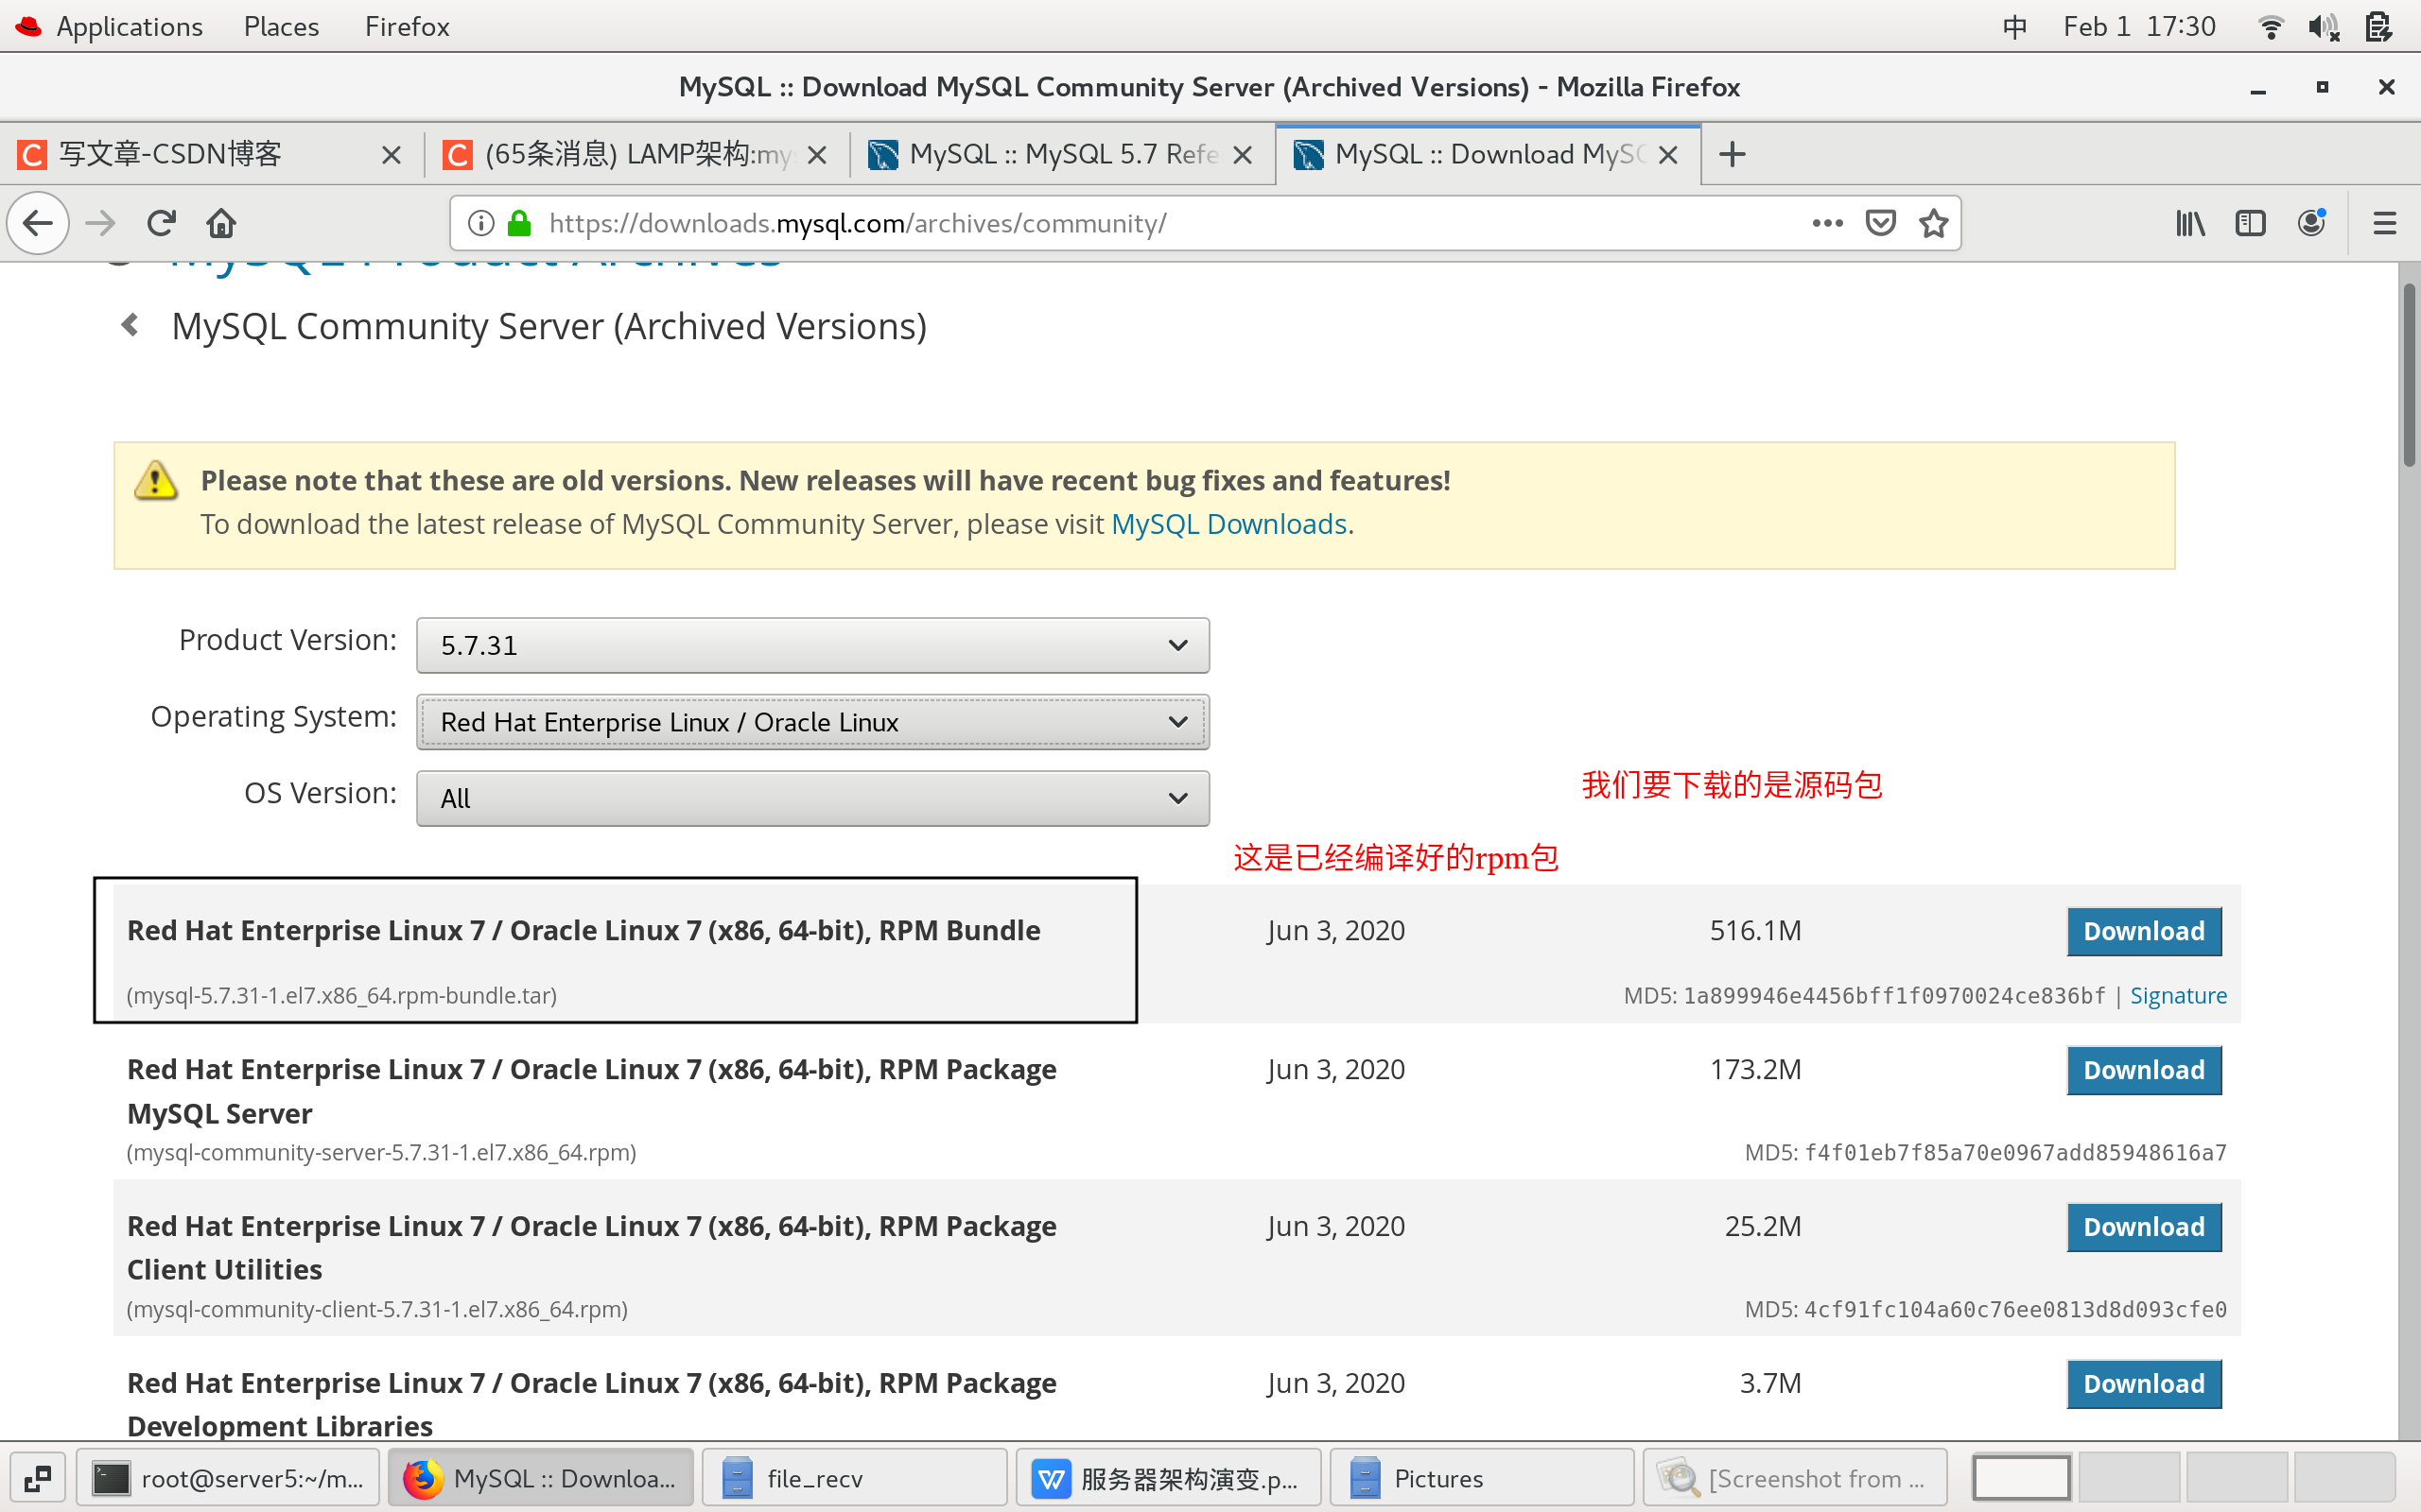Show site information icon in address bar
The image size is (2421, 1512).
point(481,223)
